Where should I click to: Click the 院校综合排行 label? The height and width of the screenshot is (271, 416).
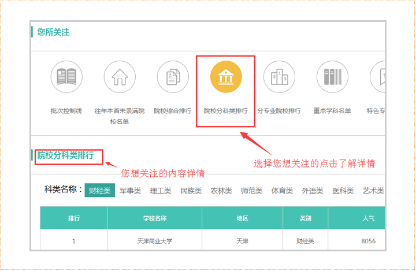point(173,111)
